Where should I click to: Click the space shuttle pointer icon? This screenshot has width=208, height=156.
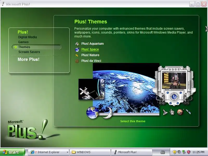165,112
